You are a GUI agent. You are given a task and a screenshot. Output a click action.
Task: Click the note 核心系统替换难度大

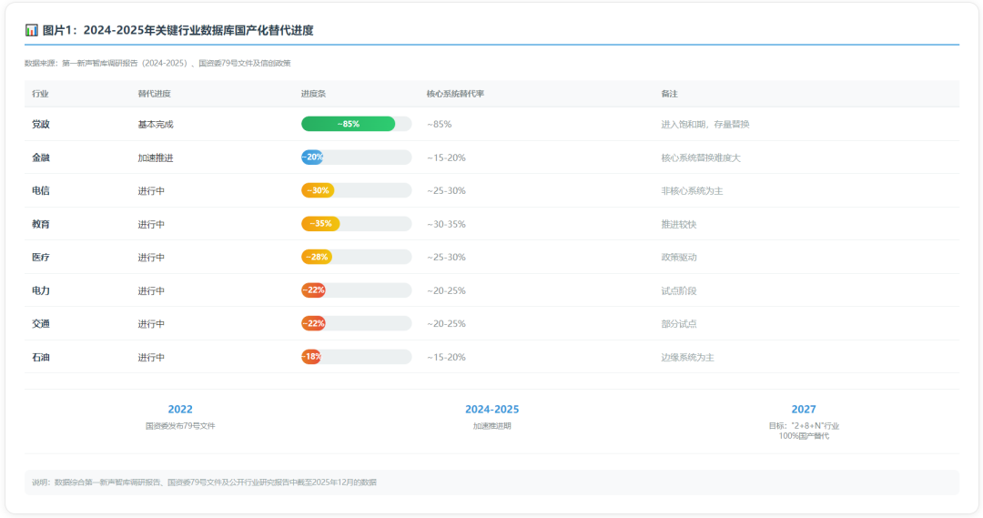(701, 157)
